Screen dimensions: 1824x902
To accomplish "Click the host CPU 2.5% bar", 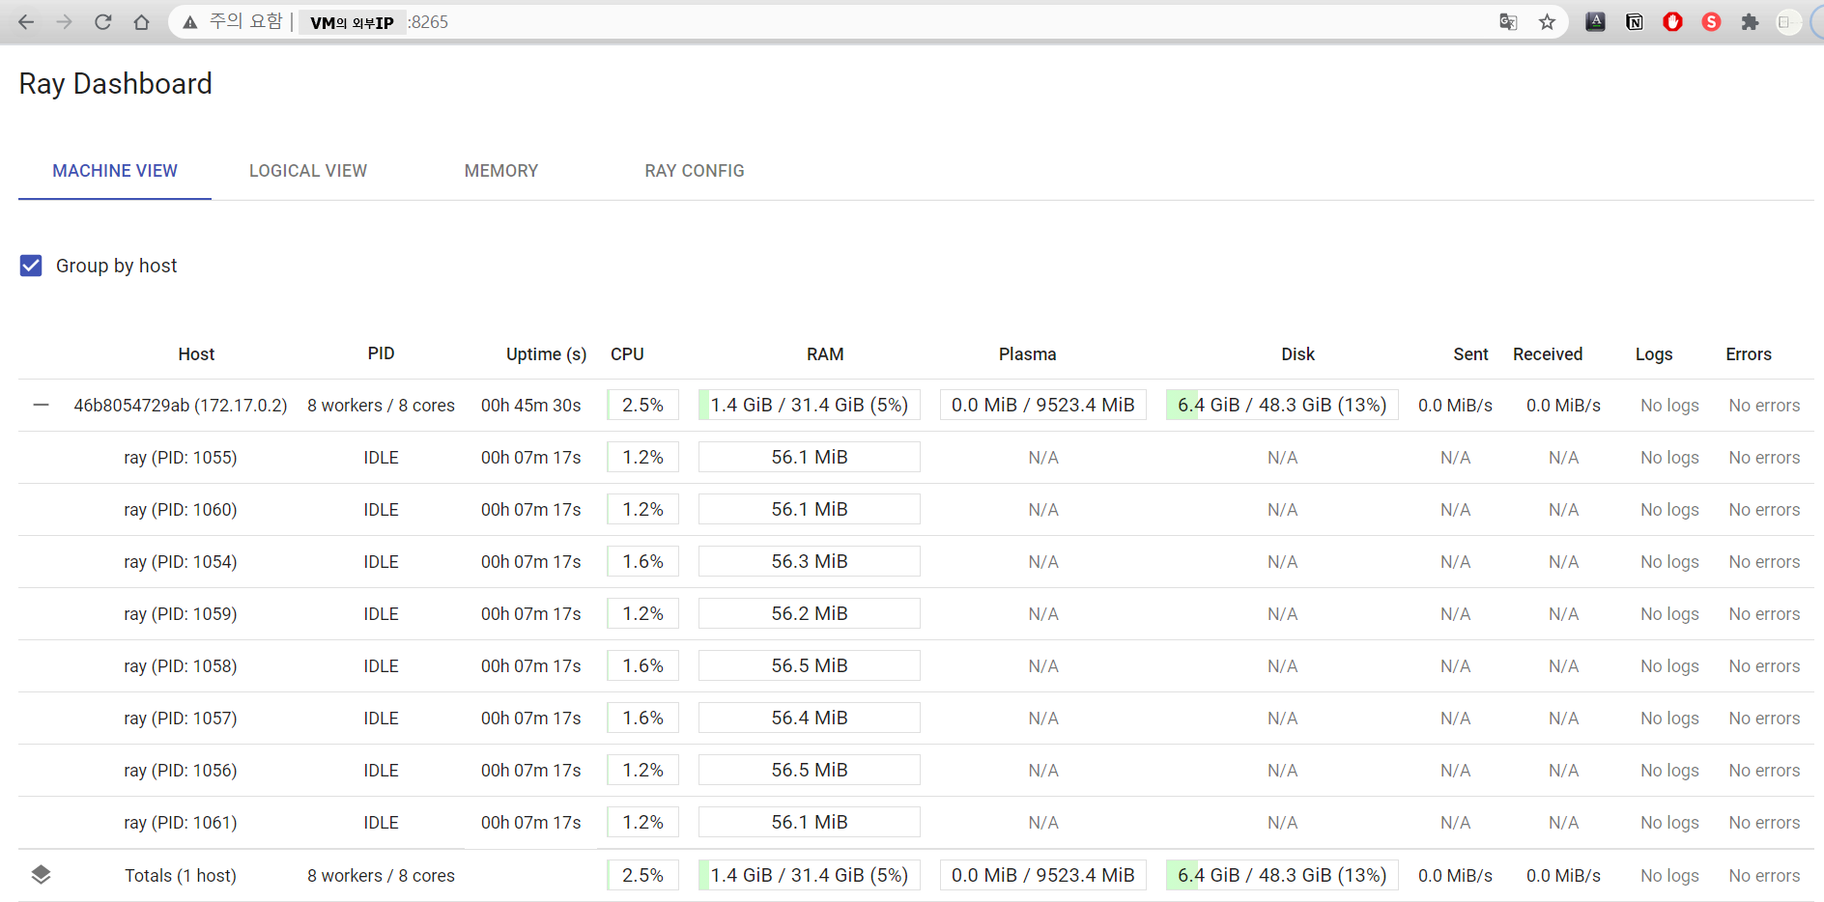I will pos(642,405).
